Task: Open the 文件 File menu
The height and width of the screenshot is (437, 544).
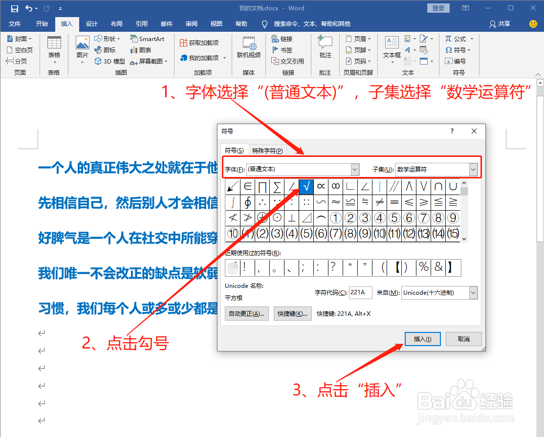Action: (15, 23)
